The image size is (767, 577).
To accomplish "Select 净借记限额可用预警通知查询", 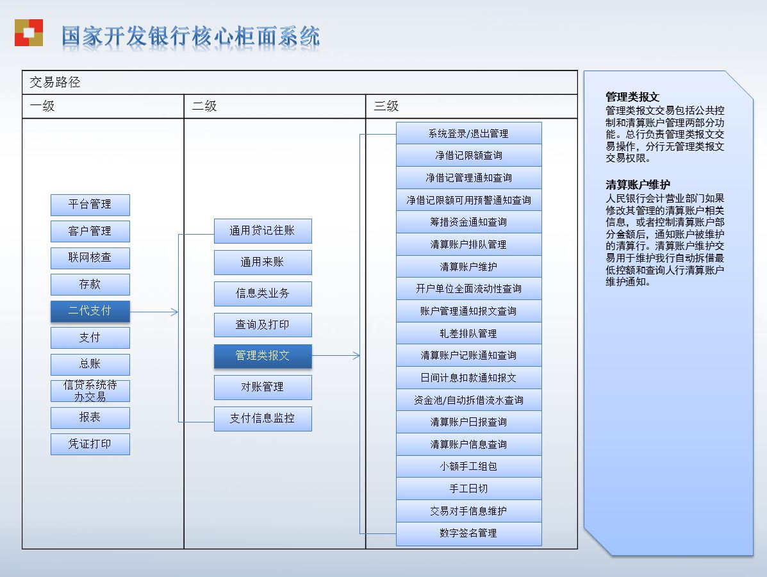I will 468,200.
